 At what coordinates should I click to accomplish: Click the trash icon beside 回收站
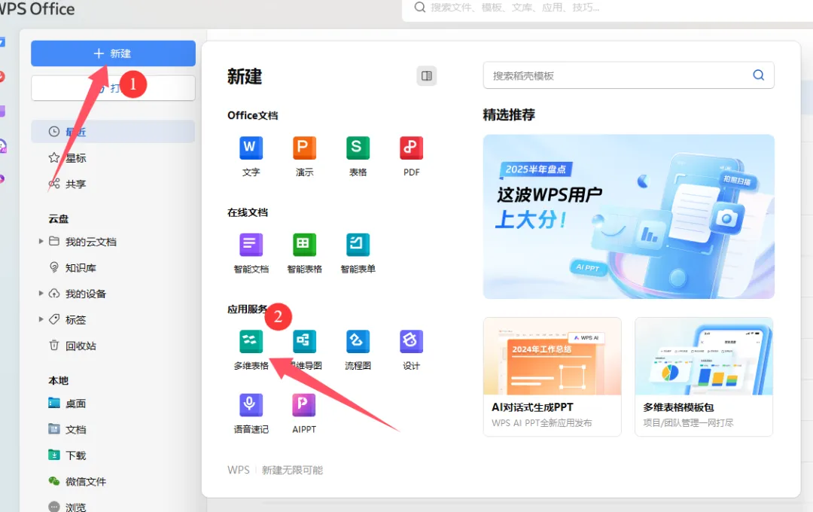54,345
